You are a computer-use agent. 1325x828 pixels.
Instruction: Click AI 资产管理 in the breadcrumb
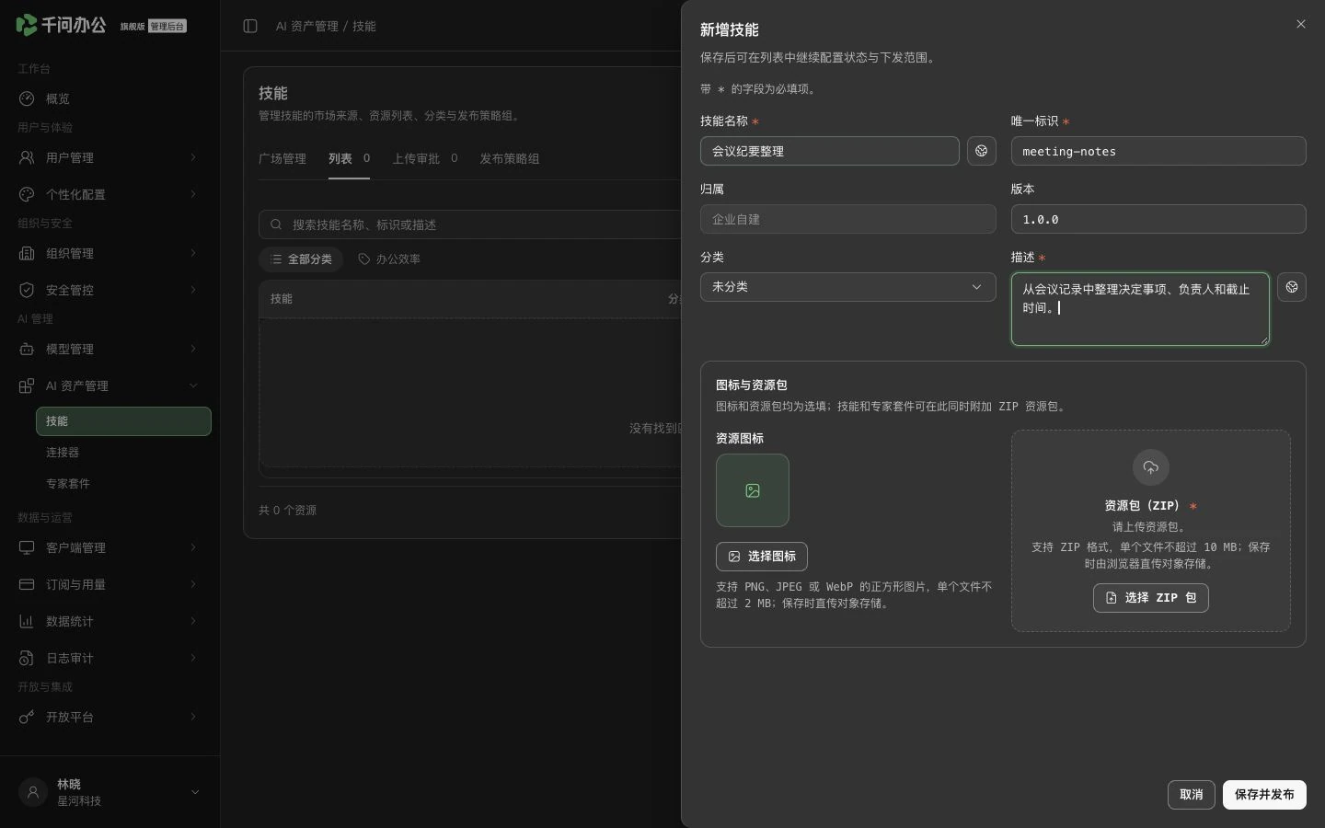307,26
